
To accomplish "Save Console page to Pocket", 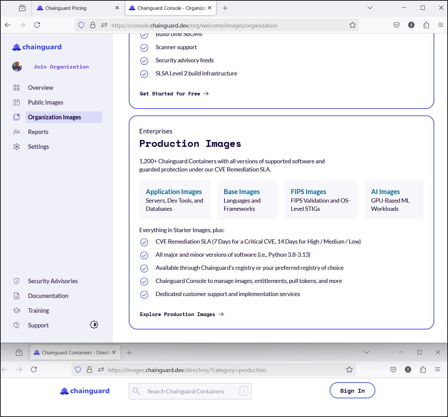I will [397, 25].
